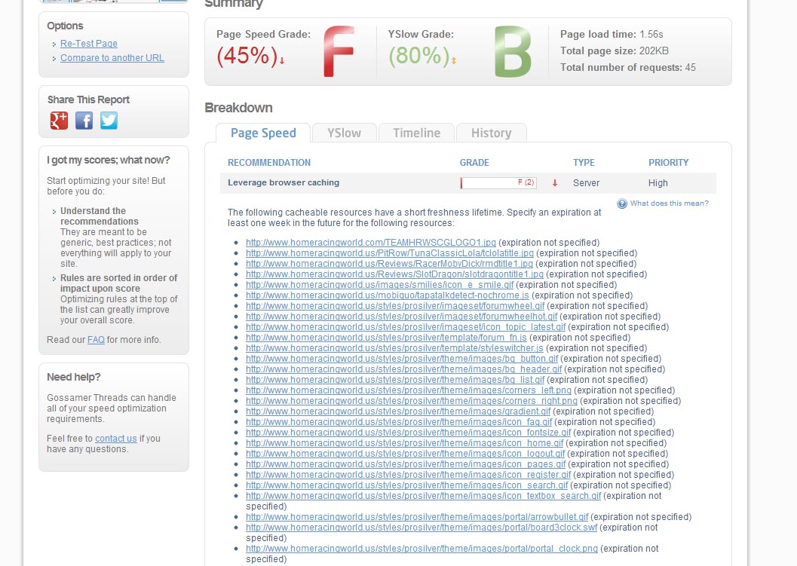Switch to the YSlow tab

pos(344,133)
